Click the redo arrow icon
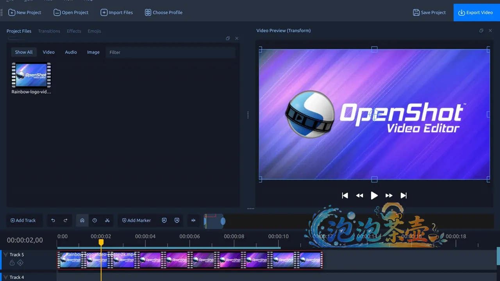This screenshot has height=281, width=500. tap(66, 221)
